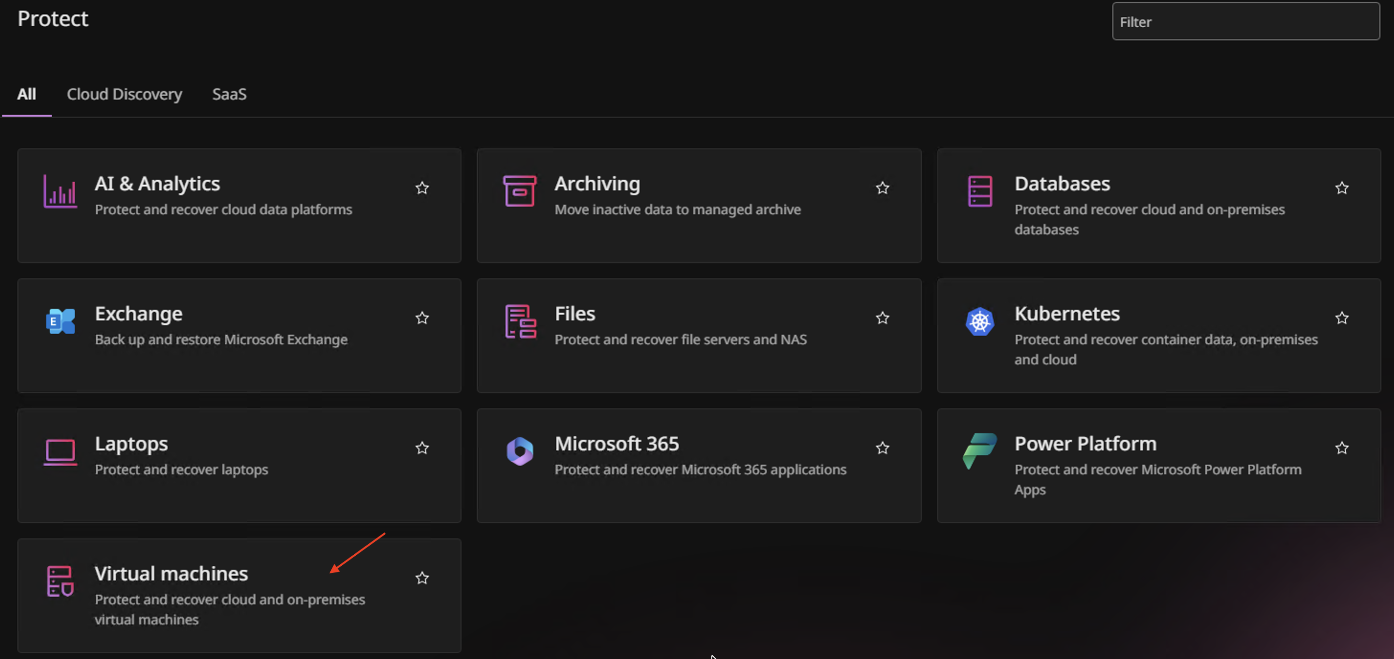Open the Databases title link
The width and height of the screenshot is (1394, 659).
[1062, 184]
